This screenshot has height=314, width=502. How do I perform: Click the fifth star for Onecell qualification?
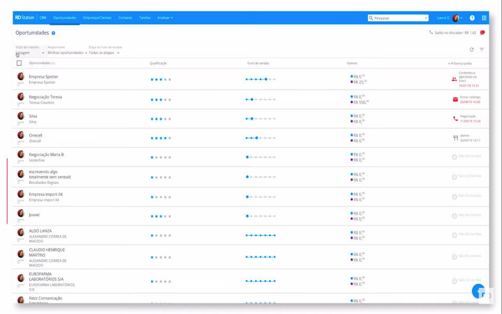[169, 138]
